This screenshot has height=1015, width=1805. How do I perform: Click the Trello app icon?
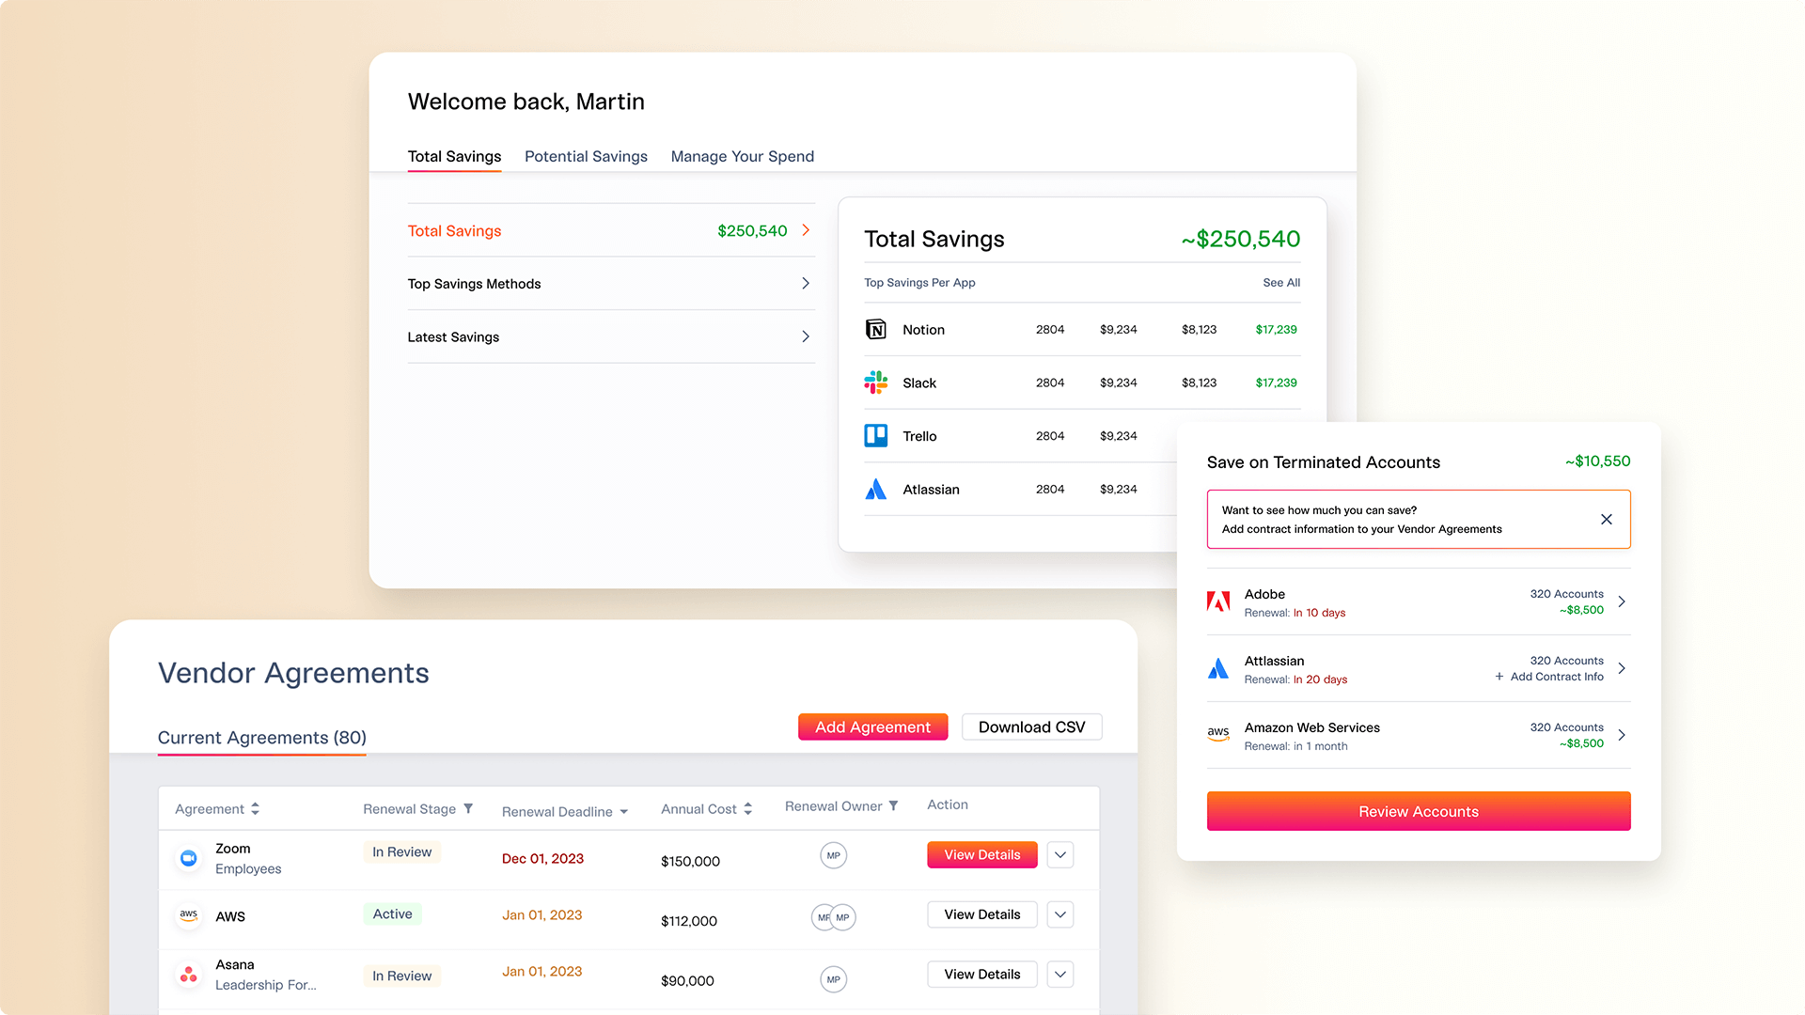(875, 436)
